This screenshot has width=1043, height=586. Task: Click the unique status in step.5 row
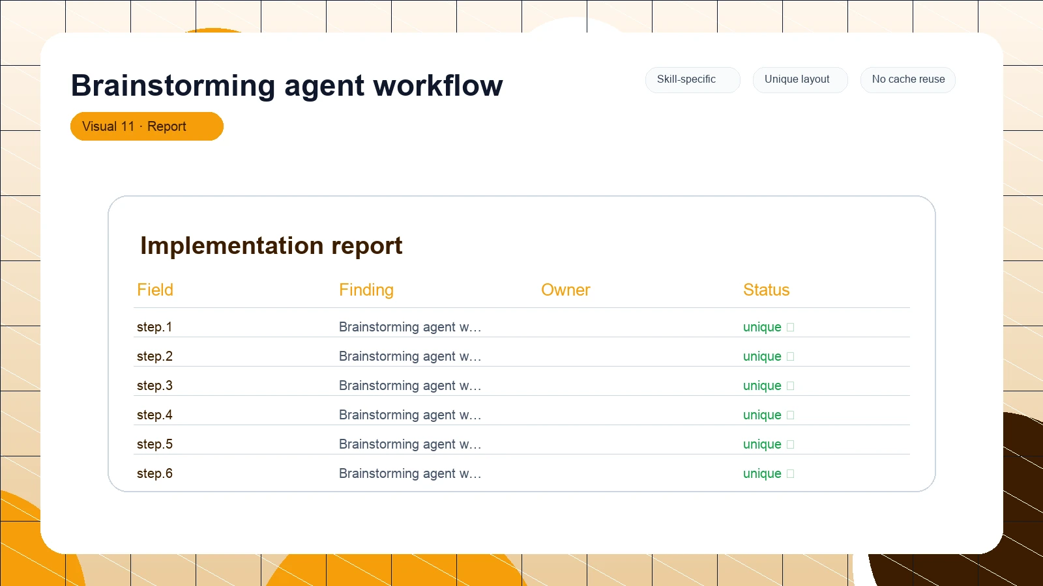coord(762,444)
